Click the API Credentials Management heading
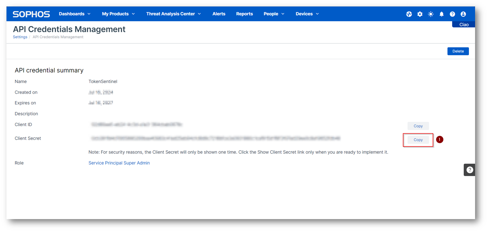Viewport: 488px width, 232px height. pos(69,29)
